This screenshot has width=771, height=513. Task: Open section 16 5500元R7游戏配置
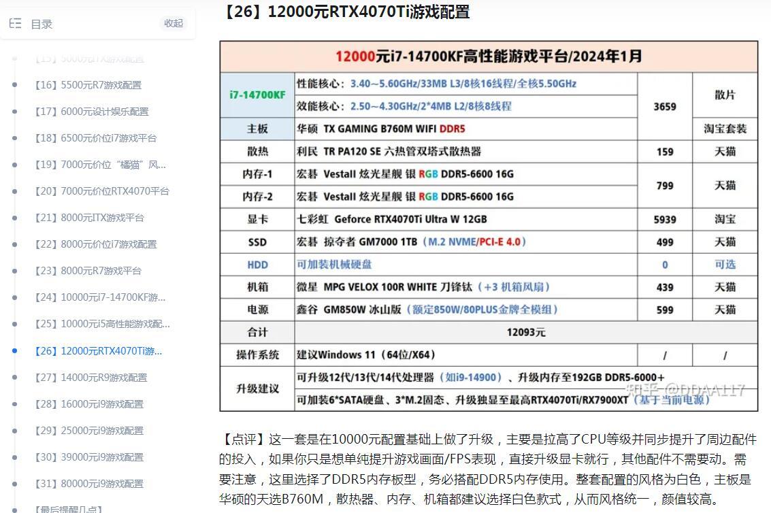coord(88,85)
